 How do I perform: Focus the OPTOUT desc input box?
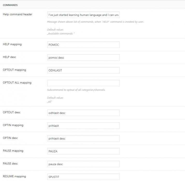tap(83, 113)
